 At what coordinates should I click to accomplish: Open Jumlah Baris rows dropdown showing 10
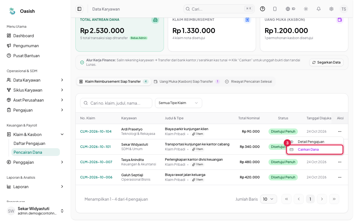pos(268,199)
